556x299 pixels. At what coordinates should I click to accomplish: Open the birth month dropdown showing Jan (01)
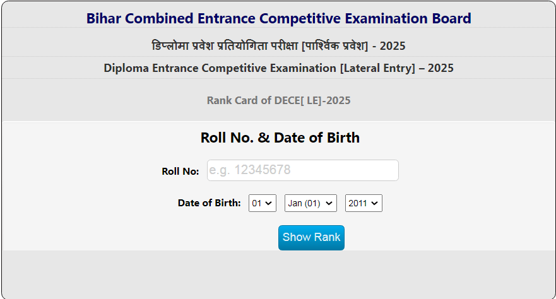[311, 203]
